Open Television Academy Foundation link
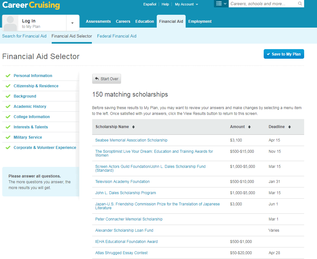This screenshot has height=259, width=317. tap(122, 182)
